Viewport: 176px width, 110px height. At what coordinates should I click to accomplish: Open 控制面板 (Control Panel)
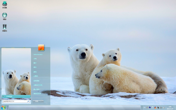click(x=36, y=81)
